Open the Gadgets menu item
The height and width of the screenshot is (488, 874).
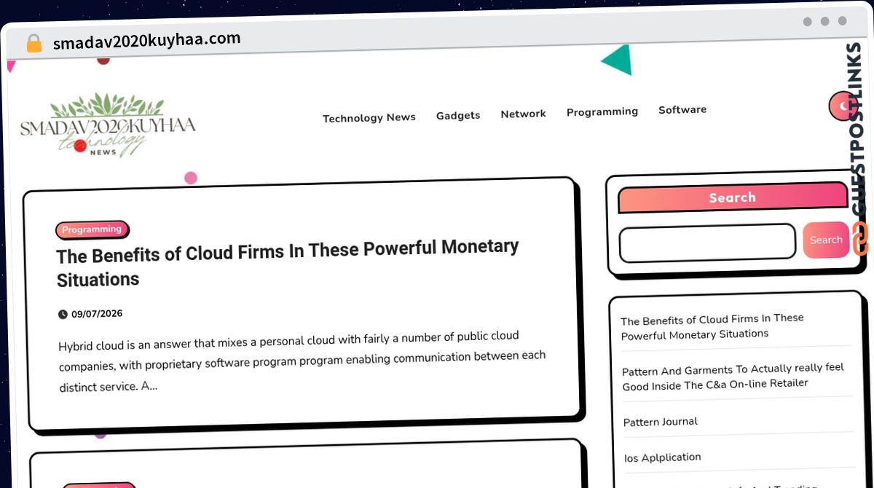458,115
